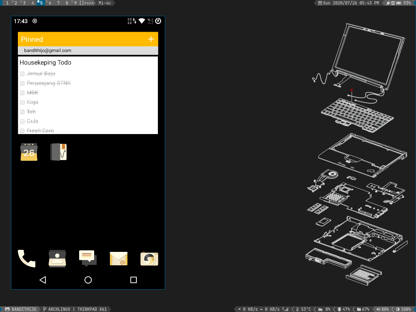Toggle the Gula todo checkbox

click(x=22, y=121)
